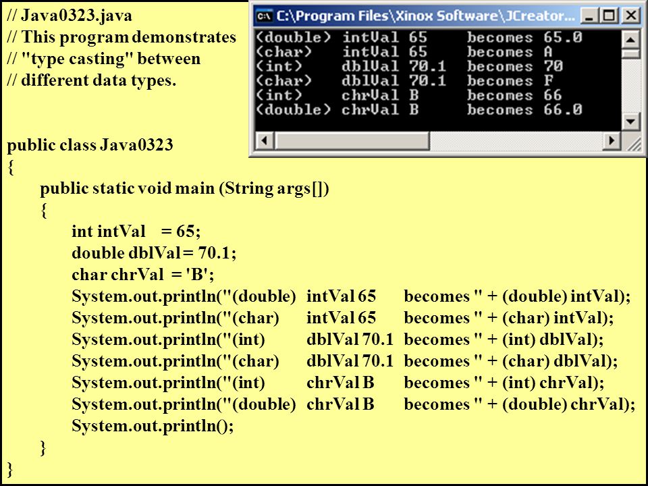Viewport: 648px width, 486px height.
Task: Click the empty 'System.out.println();' statement
Action: 153,425
